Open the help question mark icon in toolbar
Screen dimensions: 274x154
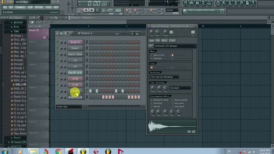[253, 3]
